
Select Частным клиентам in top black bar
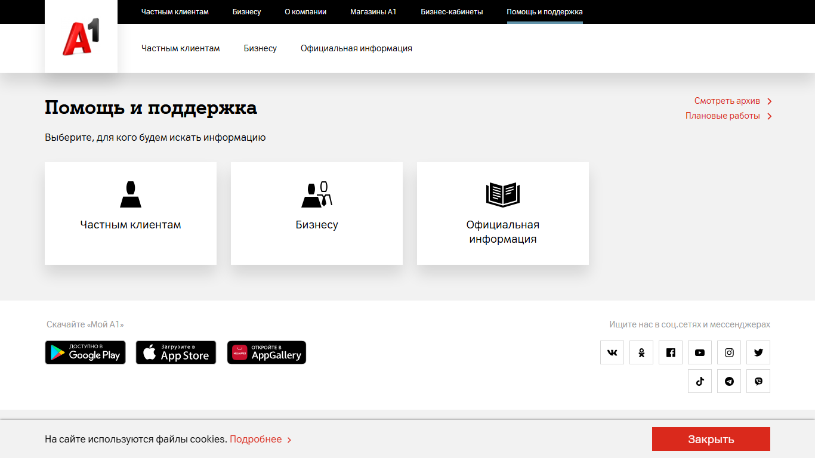point(175,12)
